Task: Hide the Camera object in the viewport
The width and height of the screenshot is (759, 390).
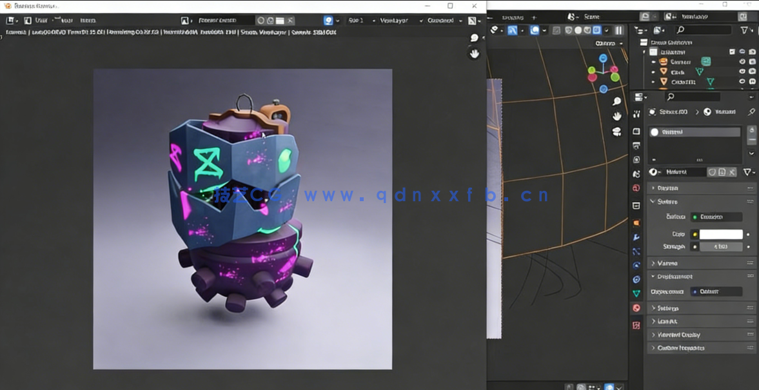Action: 742,61
